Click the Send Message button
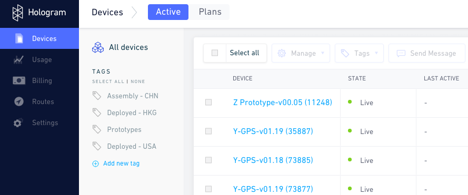 427,53
